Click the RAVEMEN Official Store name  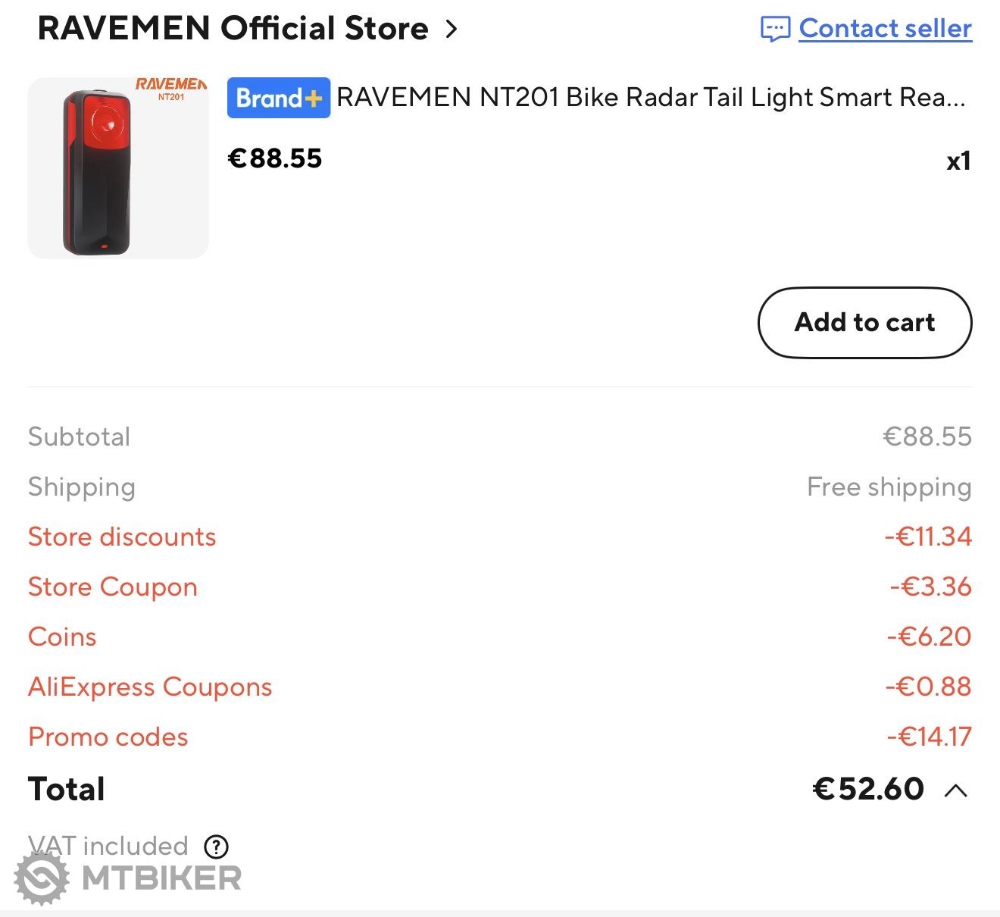click(233, 29)
